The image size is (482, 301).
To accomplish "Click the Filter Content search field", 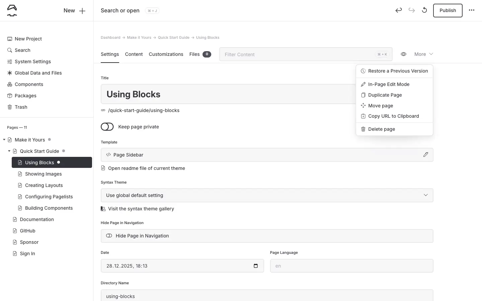I will tap(298, 55).
